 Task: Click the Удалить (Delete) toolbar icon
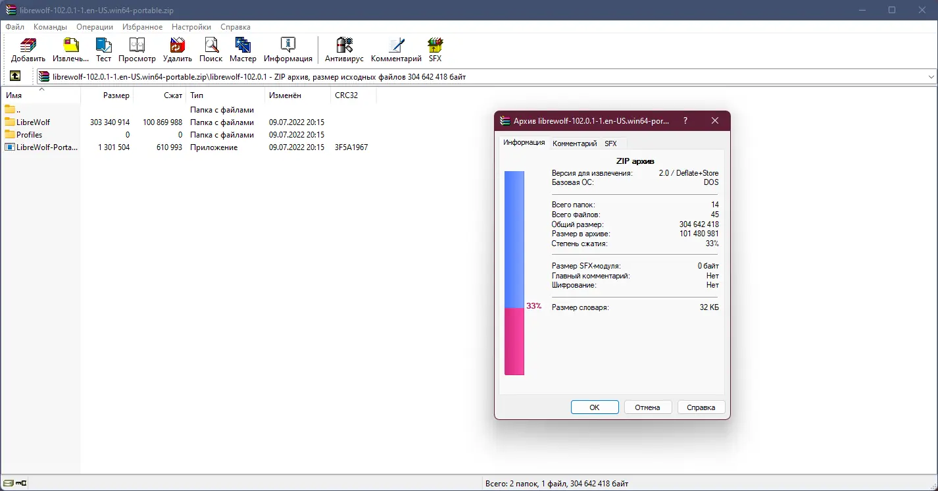[177, 45]
